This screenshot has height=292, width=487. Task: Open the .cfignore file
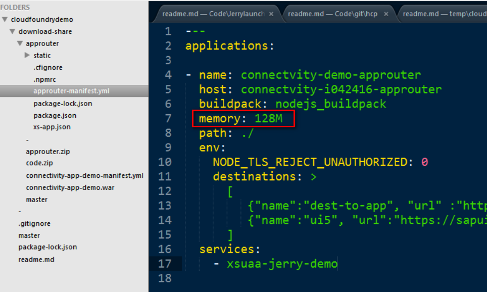pos(48,67)
